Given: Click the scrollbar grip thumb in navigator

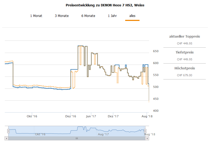Looking at the screenshot, I should pyautogui.click(x=77, y=138).
